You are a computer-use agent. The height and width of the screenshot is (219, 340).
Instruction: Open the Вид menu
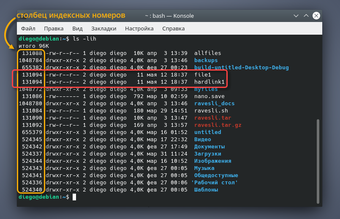(77, 29)
